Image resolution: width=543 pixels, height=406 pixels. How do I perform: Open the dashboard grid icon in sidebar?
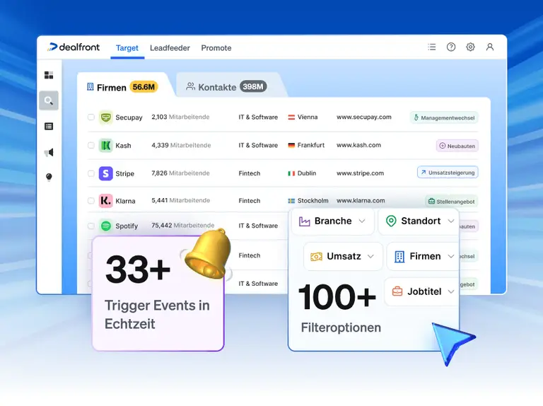pos(49,75)
